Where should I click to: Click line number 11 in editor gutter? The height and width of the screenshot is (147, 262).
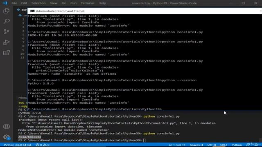(x=22, y=58)
